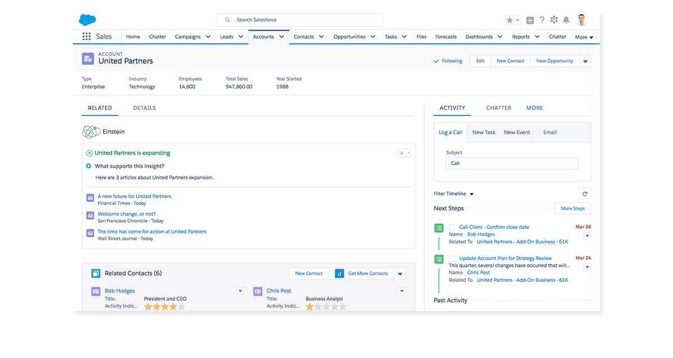
Task: Select the New Task tab
Action: coord(483,133)
